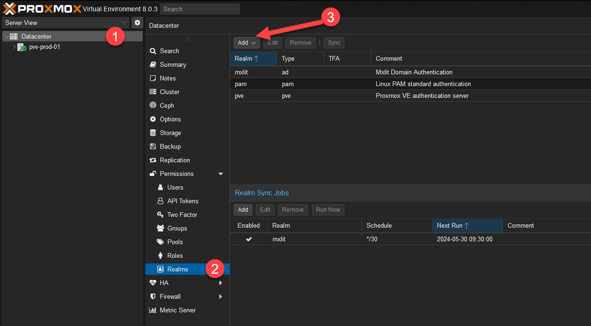This screenshot has height=326, width=591.
Task: Click the gear icon beside Server View
Action: [x=137, y=23]
